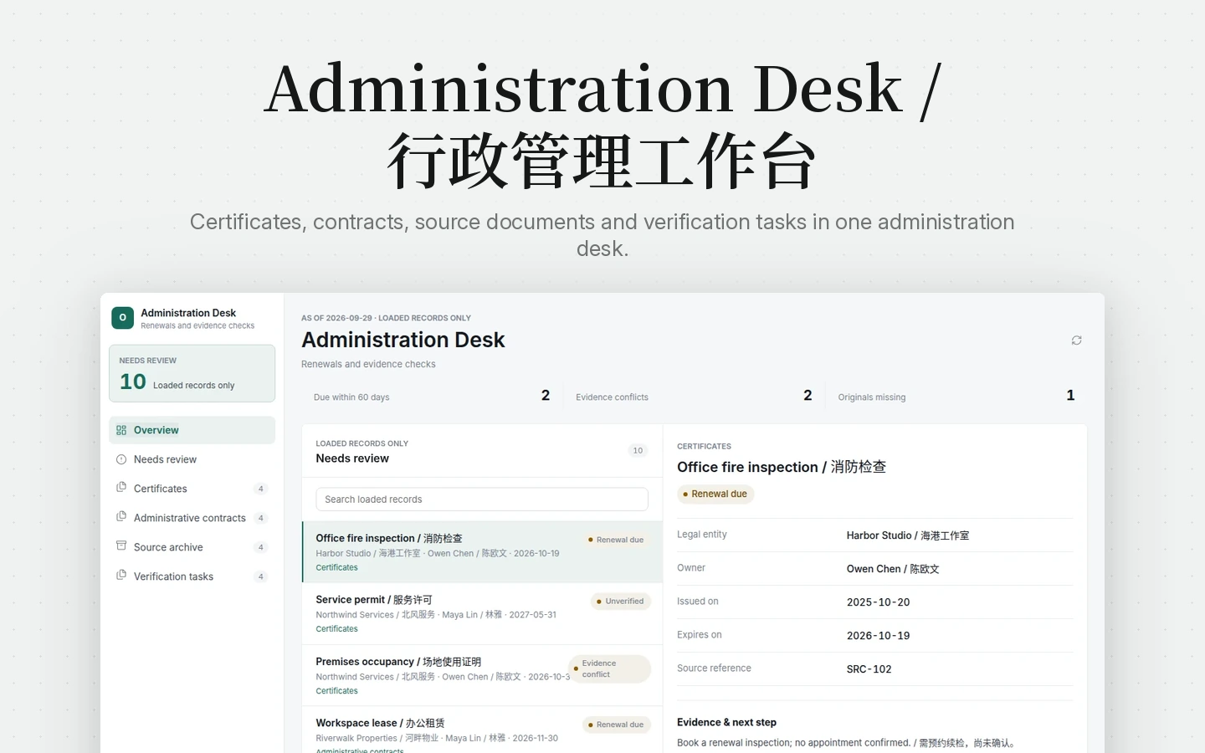Select the Workspace lease record row
Viewport: 1205px width, 753px height.
coord(482,730)
